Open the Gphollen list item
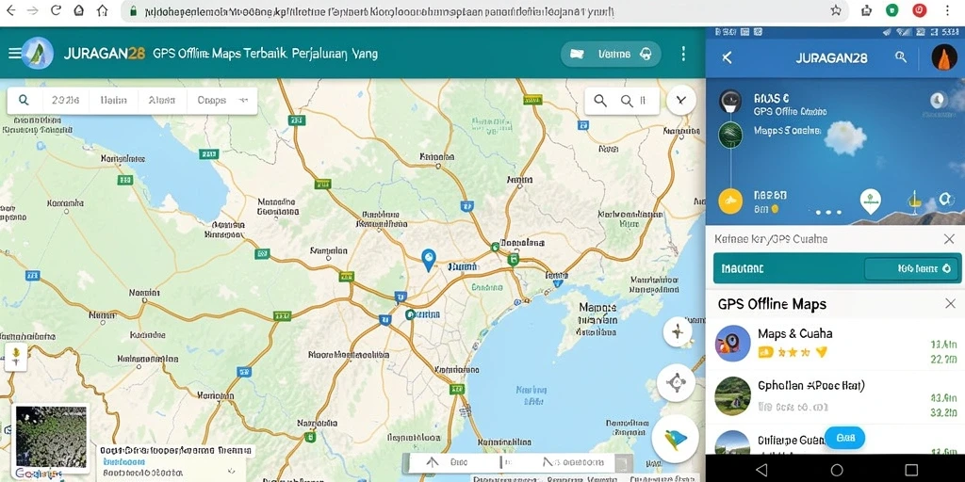 [x=835, y=396]
